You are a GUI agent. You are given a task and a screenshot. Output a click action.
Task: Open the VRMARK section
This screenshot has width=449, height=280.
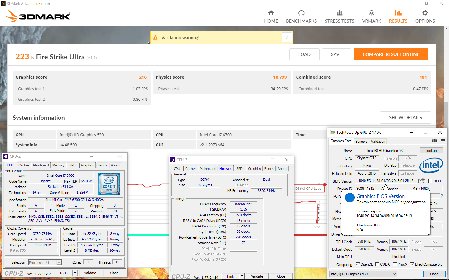pos(371,17)
